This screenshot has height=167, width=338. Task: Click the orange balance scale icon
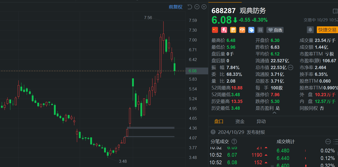(242, 30)
